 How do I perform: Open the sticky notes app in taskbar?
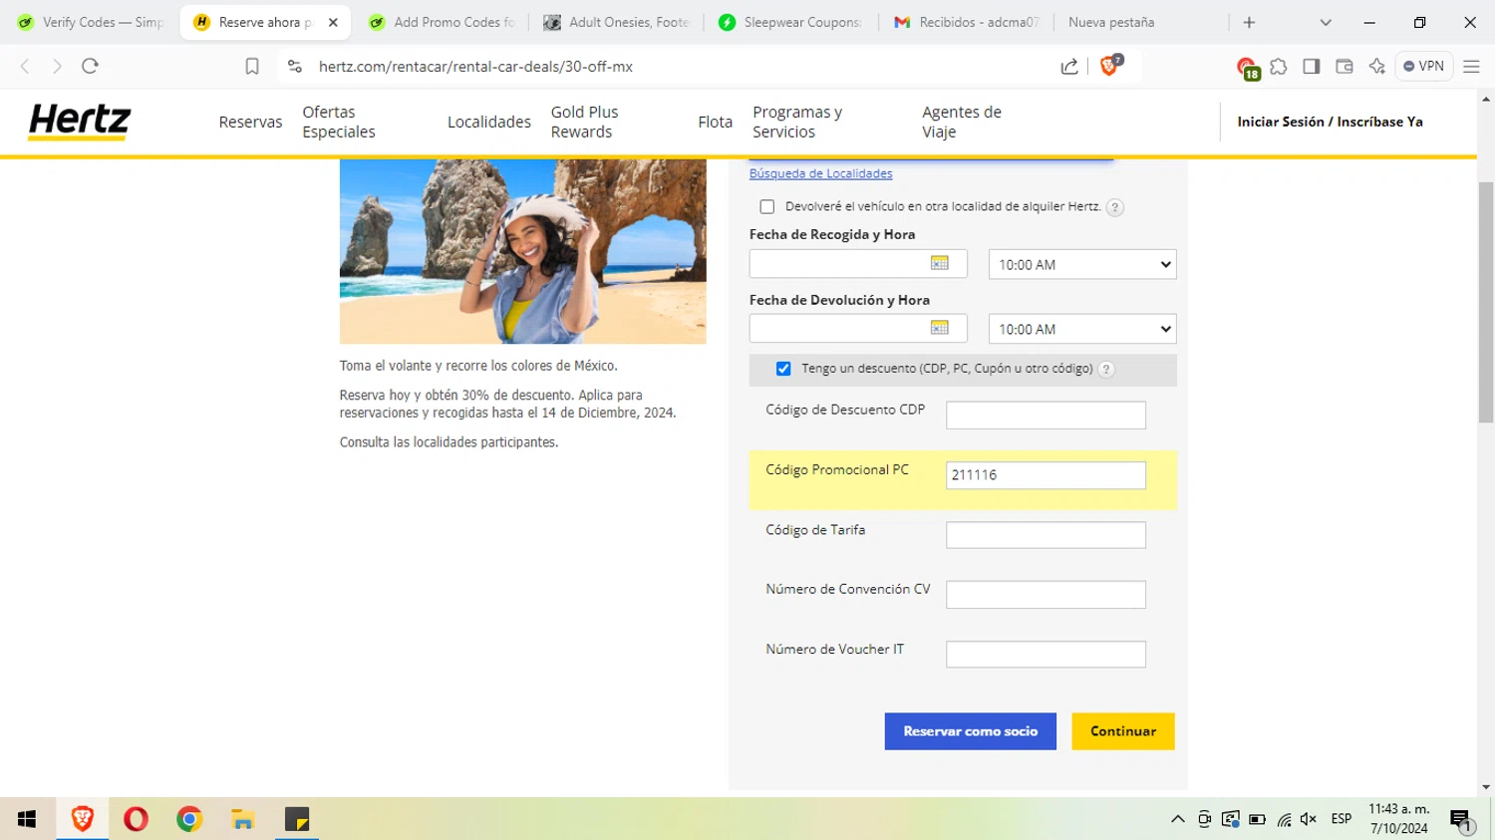(x=297, y=819)
